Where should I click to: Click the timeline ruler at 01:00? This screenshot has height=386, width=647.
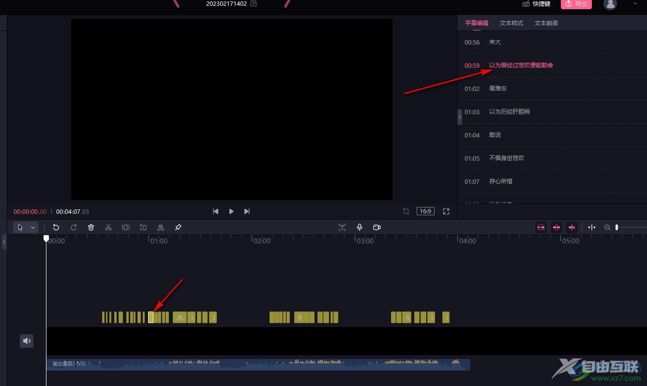pos(159,241)
